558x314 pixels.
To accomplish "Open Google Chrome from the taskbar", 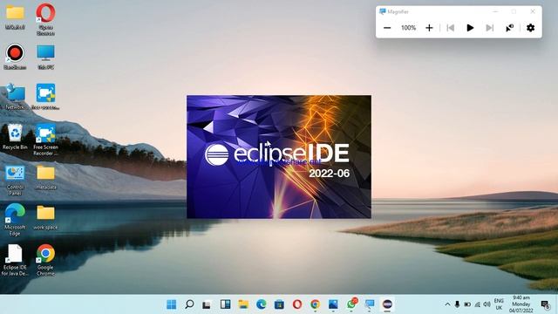I will pyautogui.click(x=315, y=304).
